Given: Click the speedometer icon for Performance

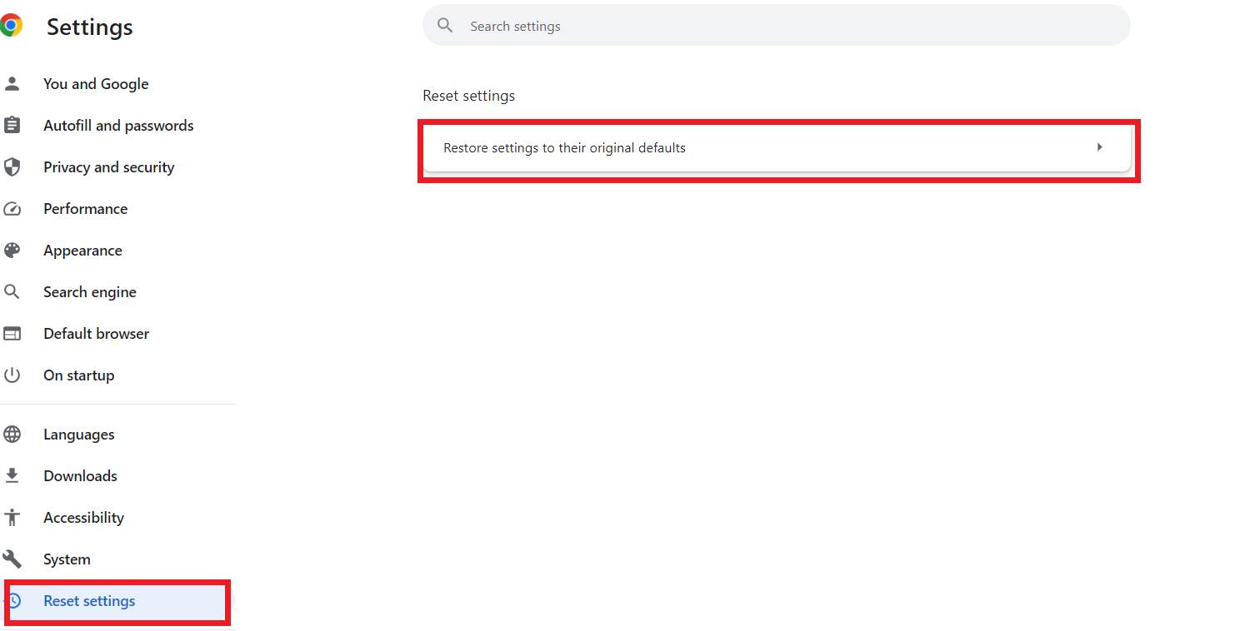Looking at the screenshot, I should (12, 208).
